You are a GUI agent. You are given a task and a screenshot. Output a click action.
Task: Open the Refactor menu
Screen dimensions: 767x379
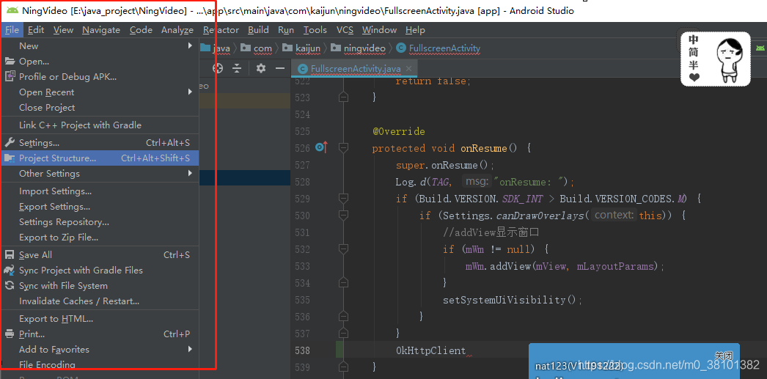pyautogui.click(x=221, y=30)
